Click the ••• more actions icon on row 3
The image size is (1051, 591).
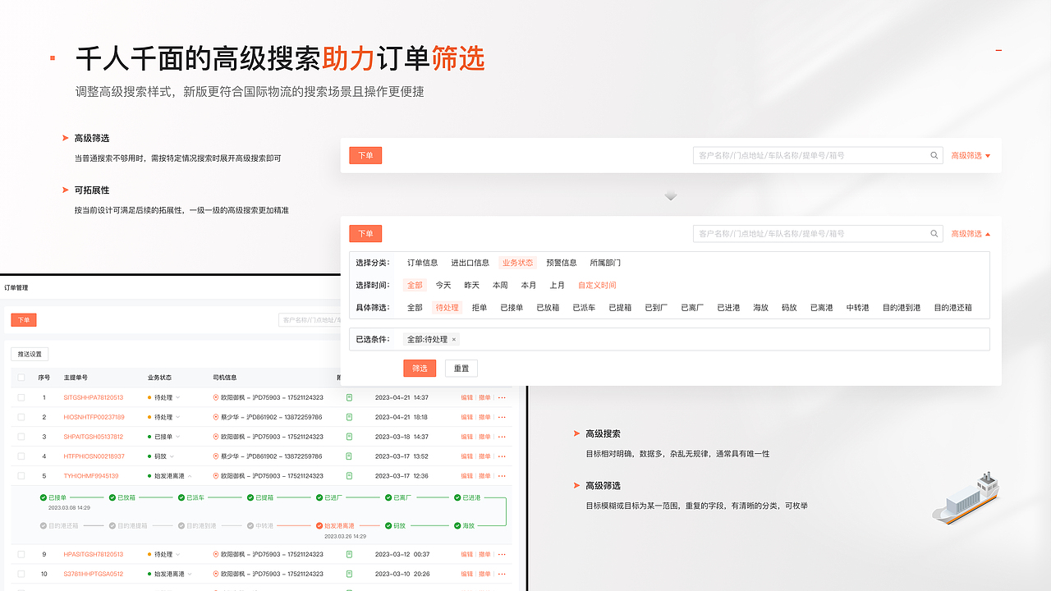(x=501, y=437)
